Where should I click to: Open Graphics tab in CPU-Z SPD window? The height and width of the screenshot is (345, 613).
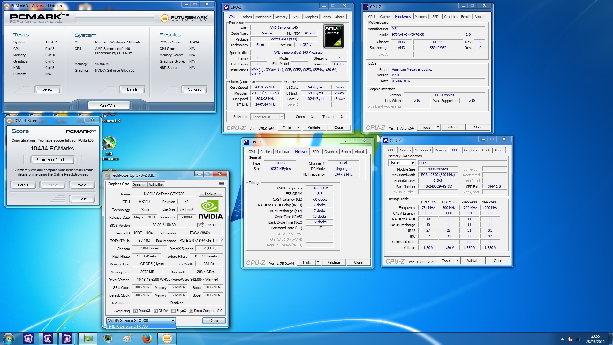(x=470, y=150)
